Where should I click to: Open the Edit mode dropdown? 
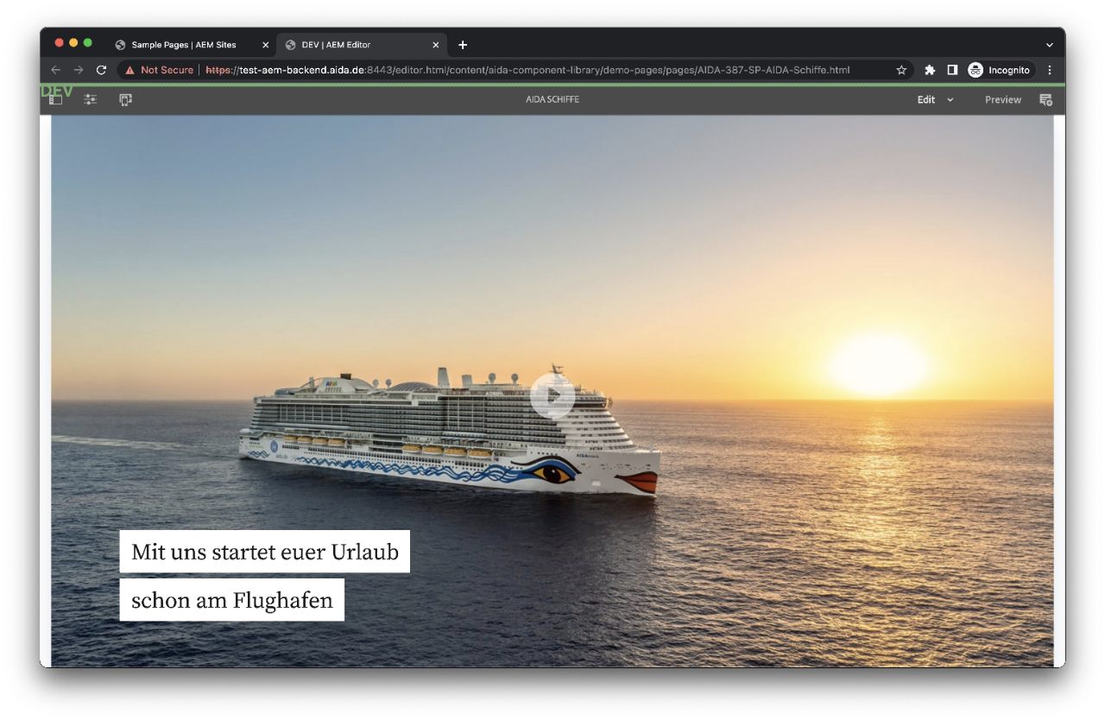[x=935, y=99]
